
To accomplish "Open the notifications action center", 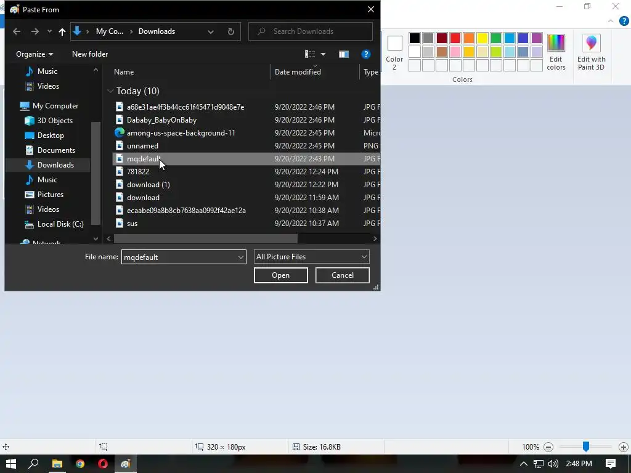I will [x=611, y=464].
